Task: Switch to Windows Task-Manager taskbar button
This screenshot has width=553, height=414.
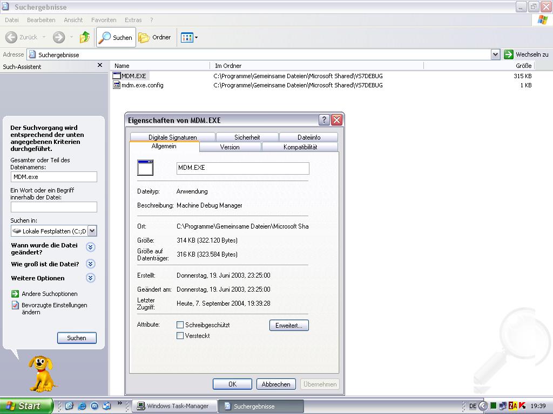Action: click(x=175, y=406)
